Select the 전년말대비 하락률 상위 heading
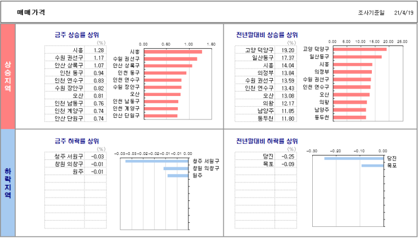This screenshot has height=238, width=418. point(267,141)
